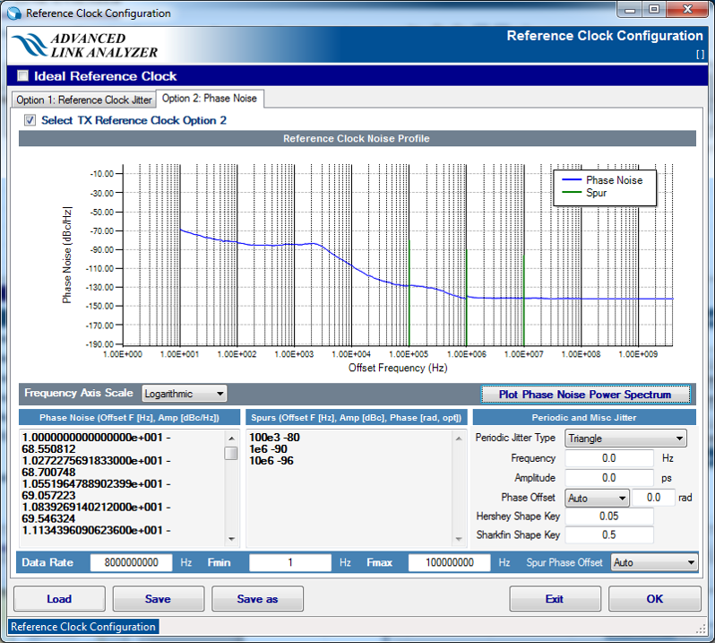The width and height of the screenshot is (715, 643).
Task: Toggle Select TX Reference Clock Option 2
Action: point(30,120)
